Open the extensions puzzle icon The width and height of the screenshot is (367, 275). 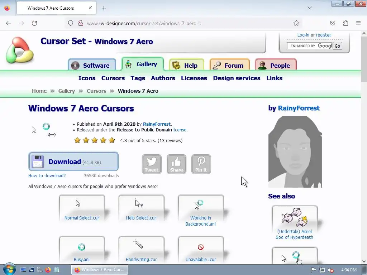pos(345,23)
